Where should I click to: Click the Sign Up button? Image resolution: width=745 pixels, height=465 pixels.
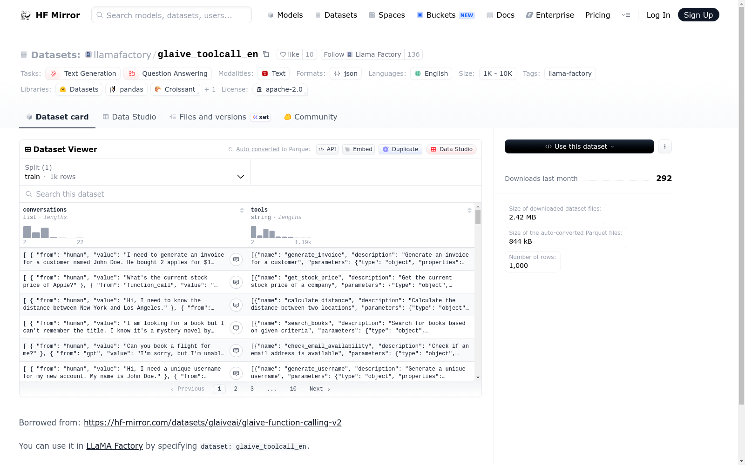pos(698,15)
